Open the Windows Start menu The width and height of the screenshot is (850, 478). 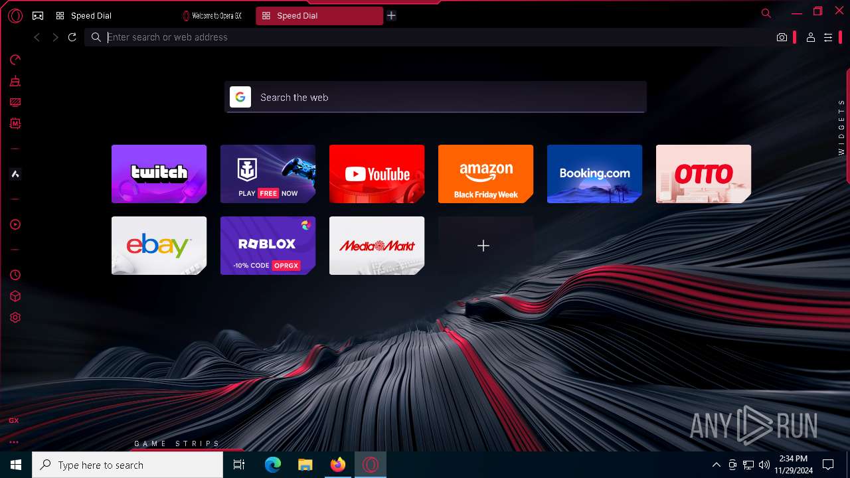tap(16, 465)
